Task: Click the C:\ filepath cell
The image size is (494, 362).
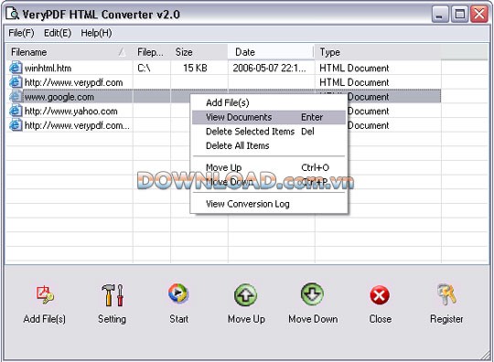Action: pyautogui.click(x=144, y=68)
